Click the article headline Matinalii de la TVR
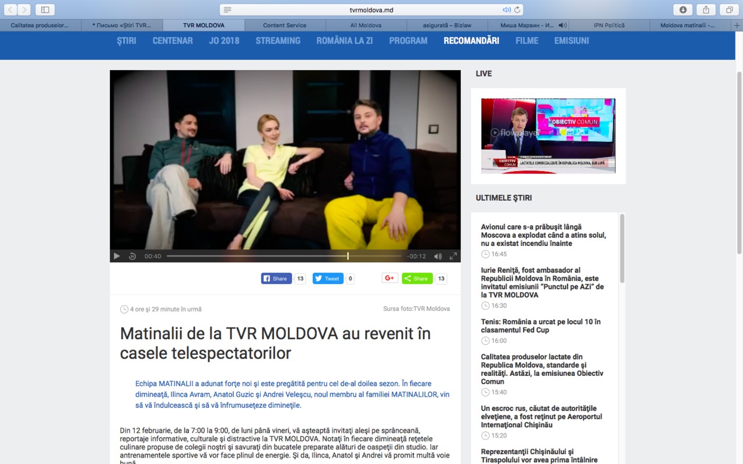Viewport: 743px width, 464px height. click(275, 343)
